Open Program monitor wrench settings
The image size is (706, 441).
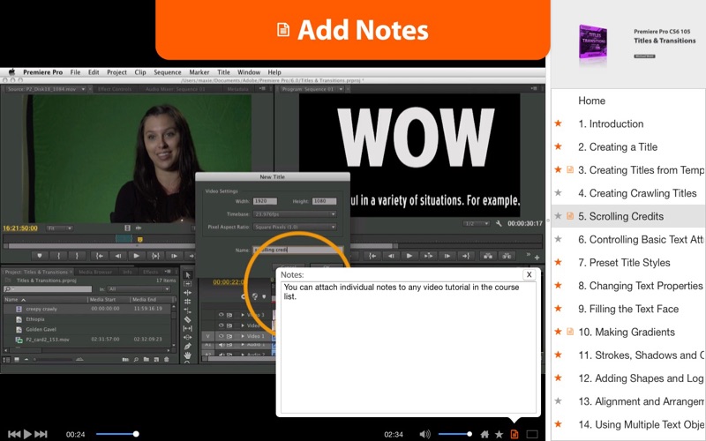(499, 223)
